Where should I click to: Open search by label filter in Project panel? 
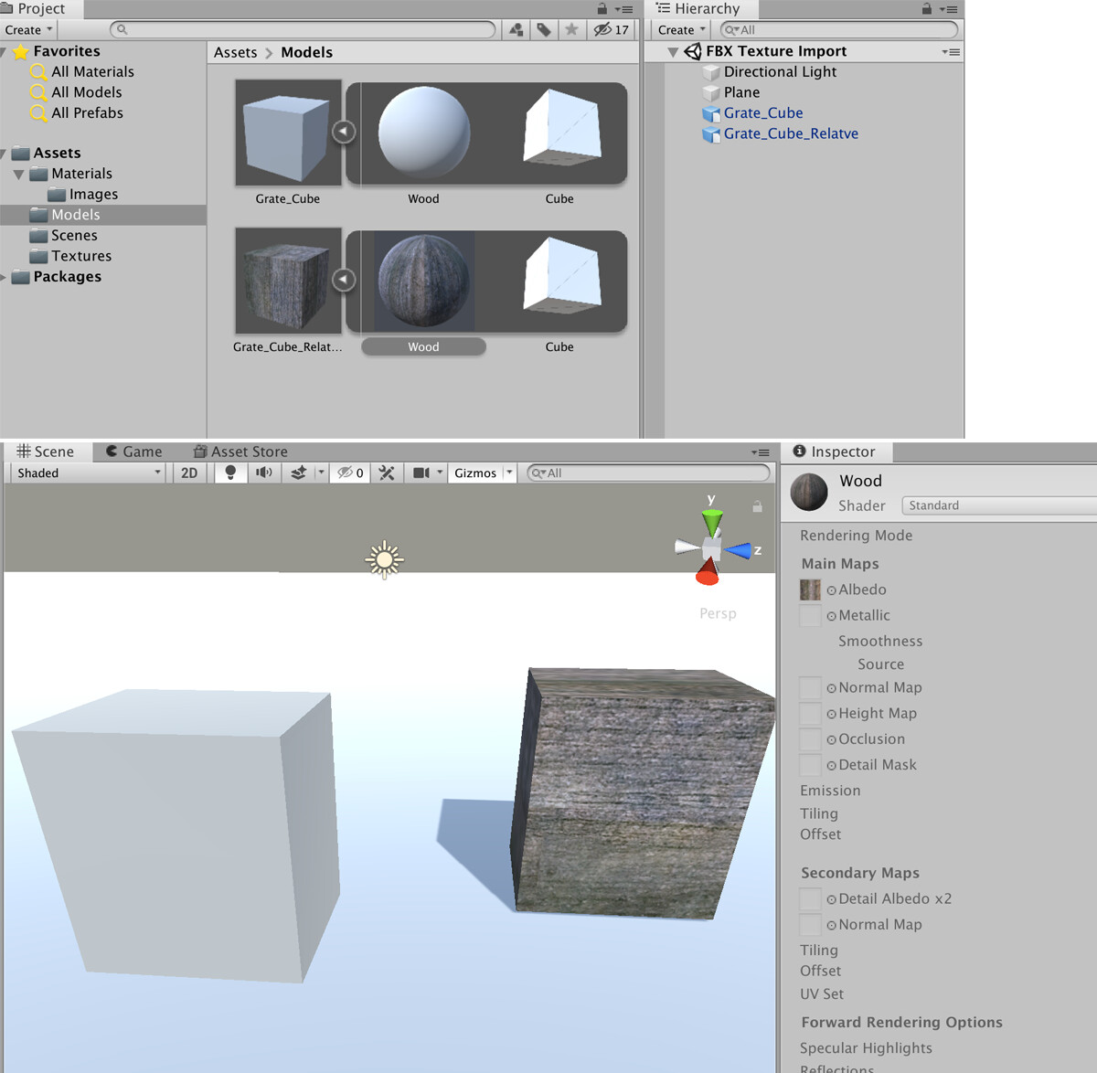pos(543,29)
